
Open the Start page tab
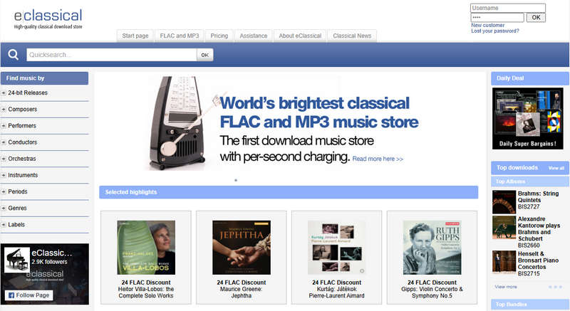[135, 36]
